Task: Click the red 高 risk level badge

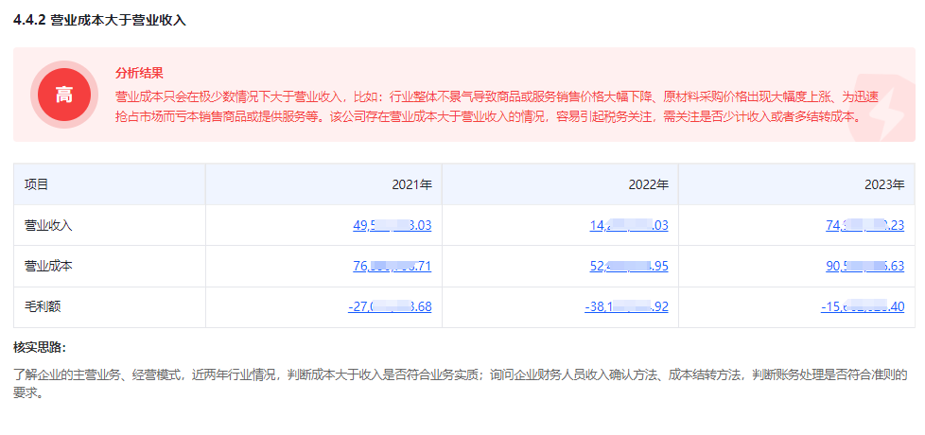Action: coord(63,95)
